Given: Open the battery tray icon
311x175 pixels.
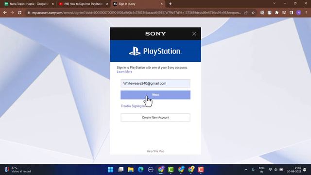Looking at the screenshot, I should 281,170.
